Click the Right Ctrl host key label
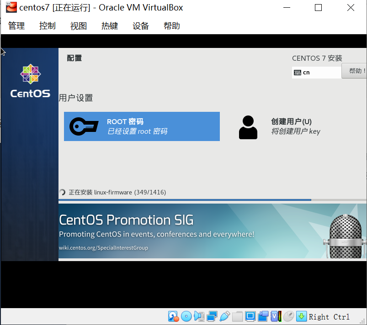The image size is (367, 325). [x=329, y=317]
